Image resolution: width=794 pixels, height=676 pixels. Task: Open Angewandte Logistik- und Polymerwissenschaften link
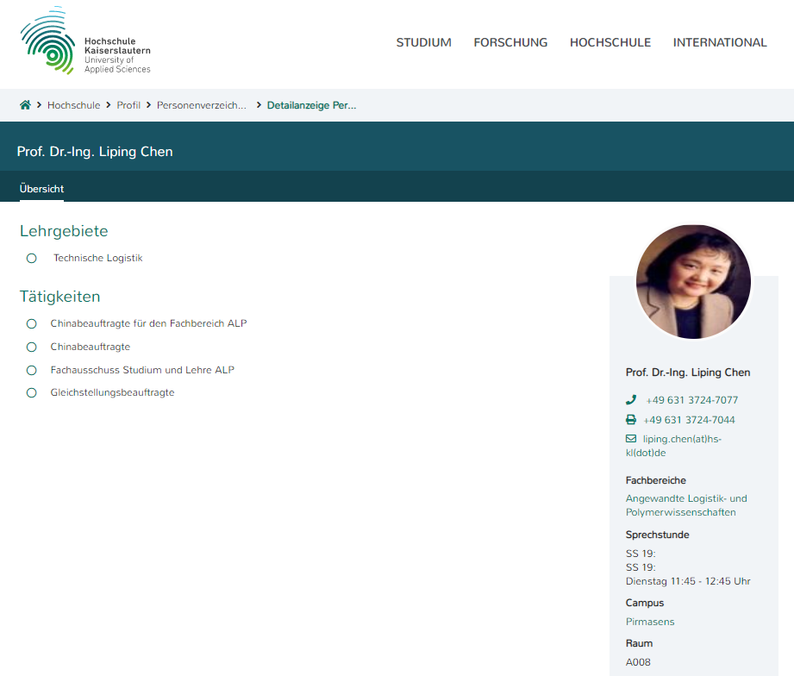(x=686, y=505)
